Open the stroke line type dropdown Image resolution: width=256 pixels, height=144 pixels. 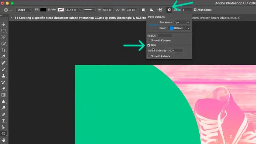89,10
